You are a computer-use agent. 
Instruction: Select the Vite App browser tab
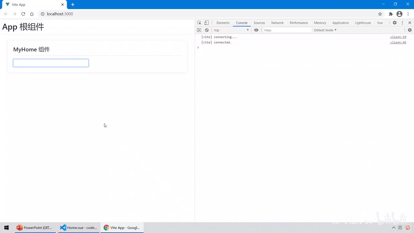coord(34,5)
